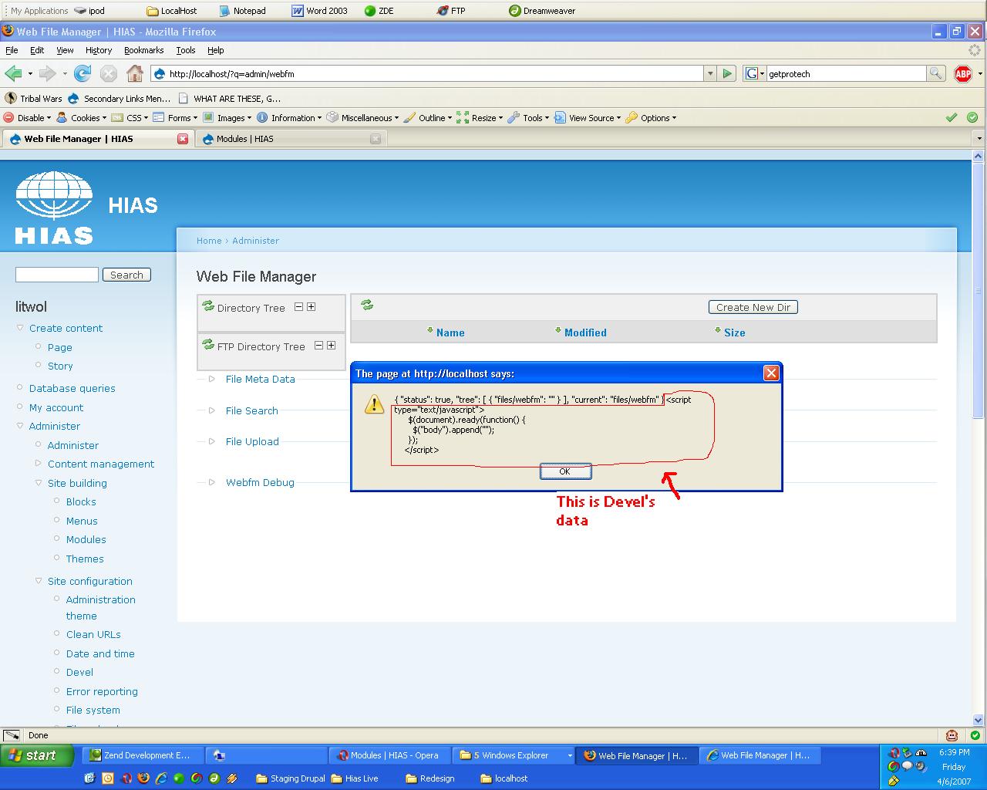Open the Modules link in sidebar
The image size is (987, 790).
click(86, 539)
